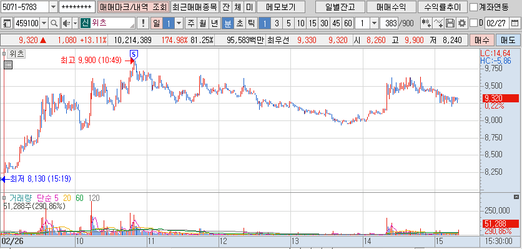Expand the account number 5071-5783 dropdown
The image size is (522, 249).
[53, 7]
